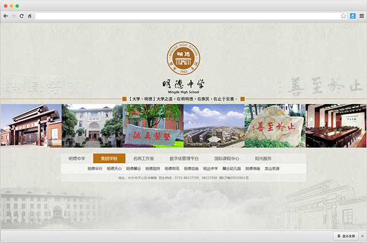
Task: Click the browser back arrow
Action: coord(6,16)
